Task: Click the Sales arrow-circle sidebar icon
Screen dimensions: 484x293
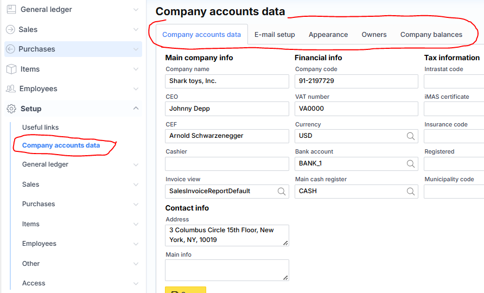Action: 10,29
